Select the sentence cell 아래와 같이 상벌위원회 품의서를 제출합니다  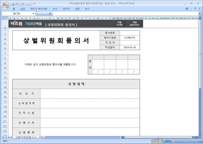click(x=50, y=64)
